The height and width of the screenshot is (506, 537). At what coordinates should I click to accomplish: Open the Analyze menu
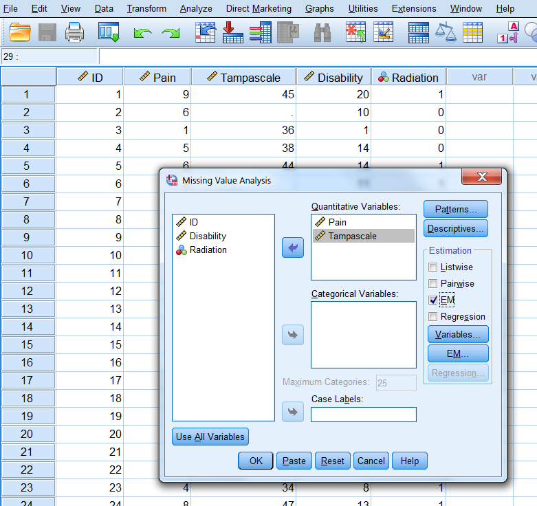click(196, 9)
